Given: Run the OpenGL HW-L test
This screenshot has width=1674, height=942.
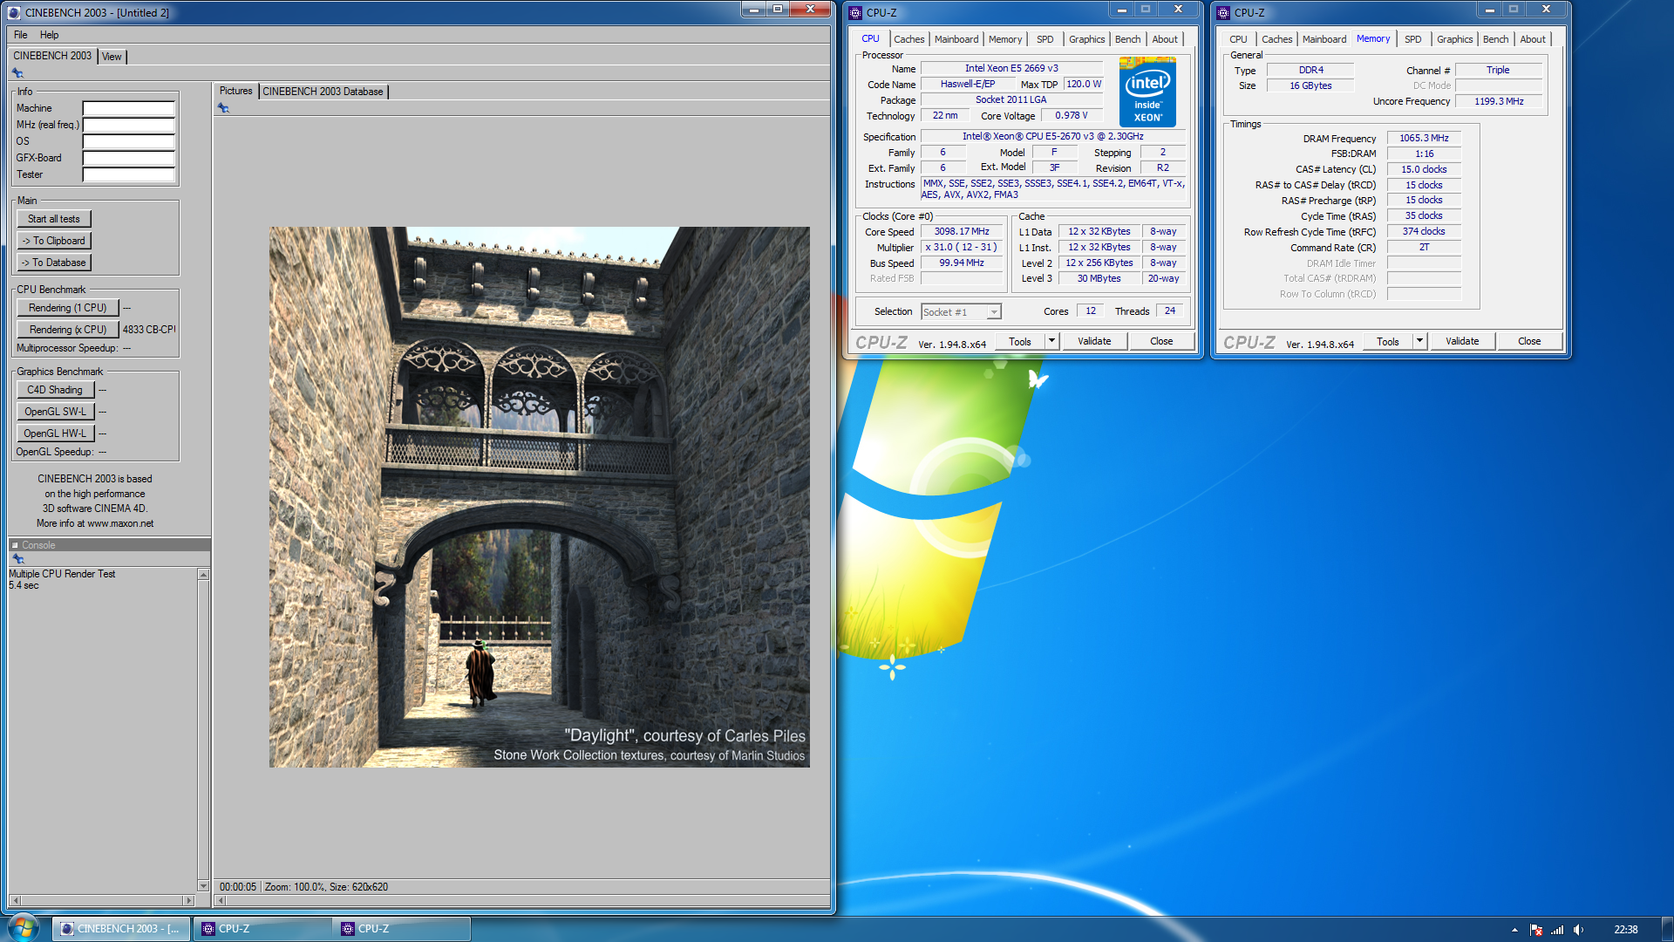Looking at the screenshot, I should 55,433.
